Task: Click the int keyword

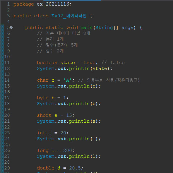Action: [x=41, y=133]
